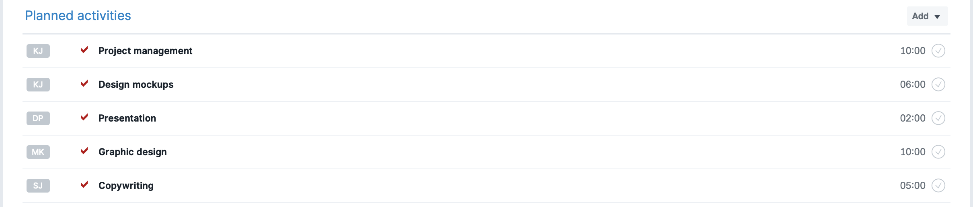Select the Presentation activity title
This screenshot has width=973, height=207.
127,118
